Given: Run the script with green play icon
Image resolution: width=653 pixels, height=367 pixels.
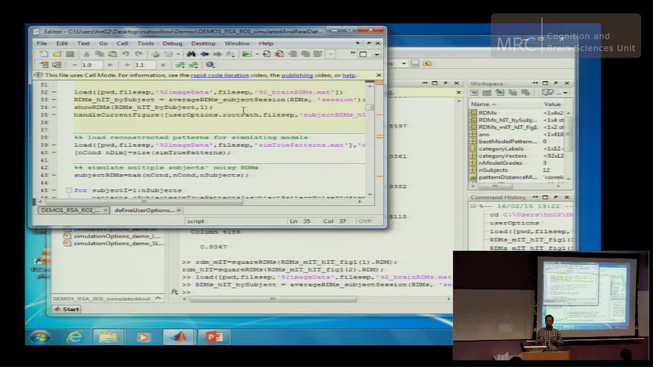Looking at the screenshot, I should (x=246, y=54).
